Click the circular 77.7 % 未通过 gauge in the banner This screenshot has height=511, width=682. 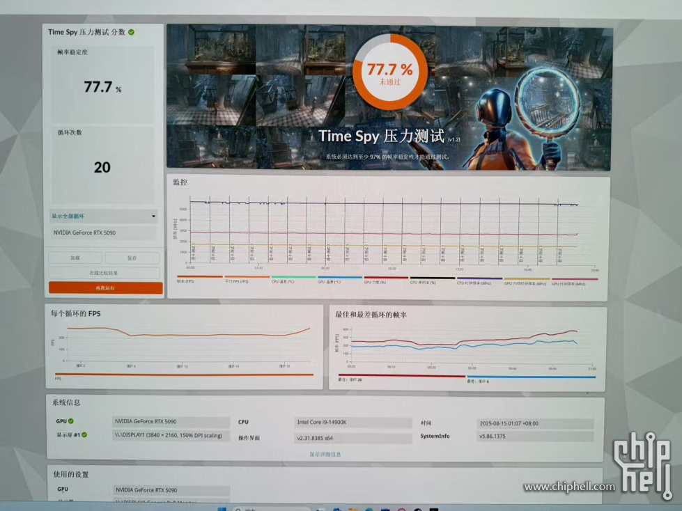(x=389, y=72)
